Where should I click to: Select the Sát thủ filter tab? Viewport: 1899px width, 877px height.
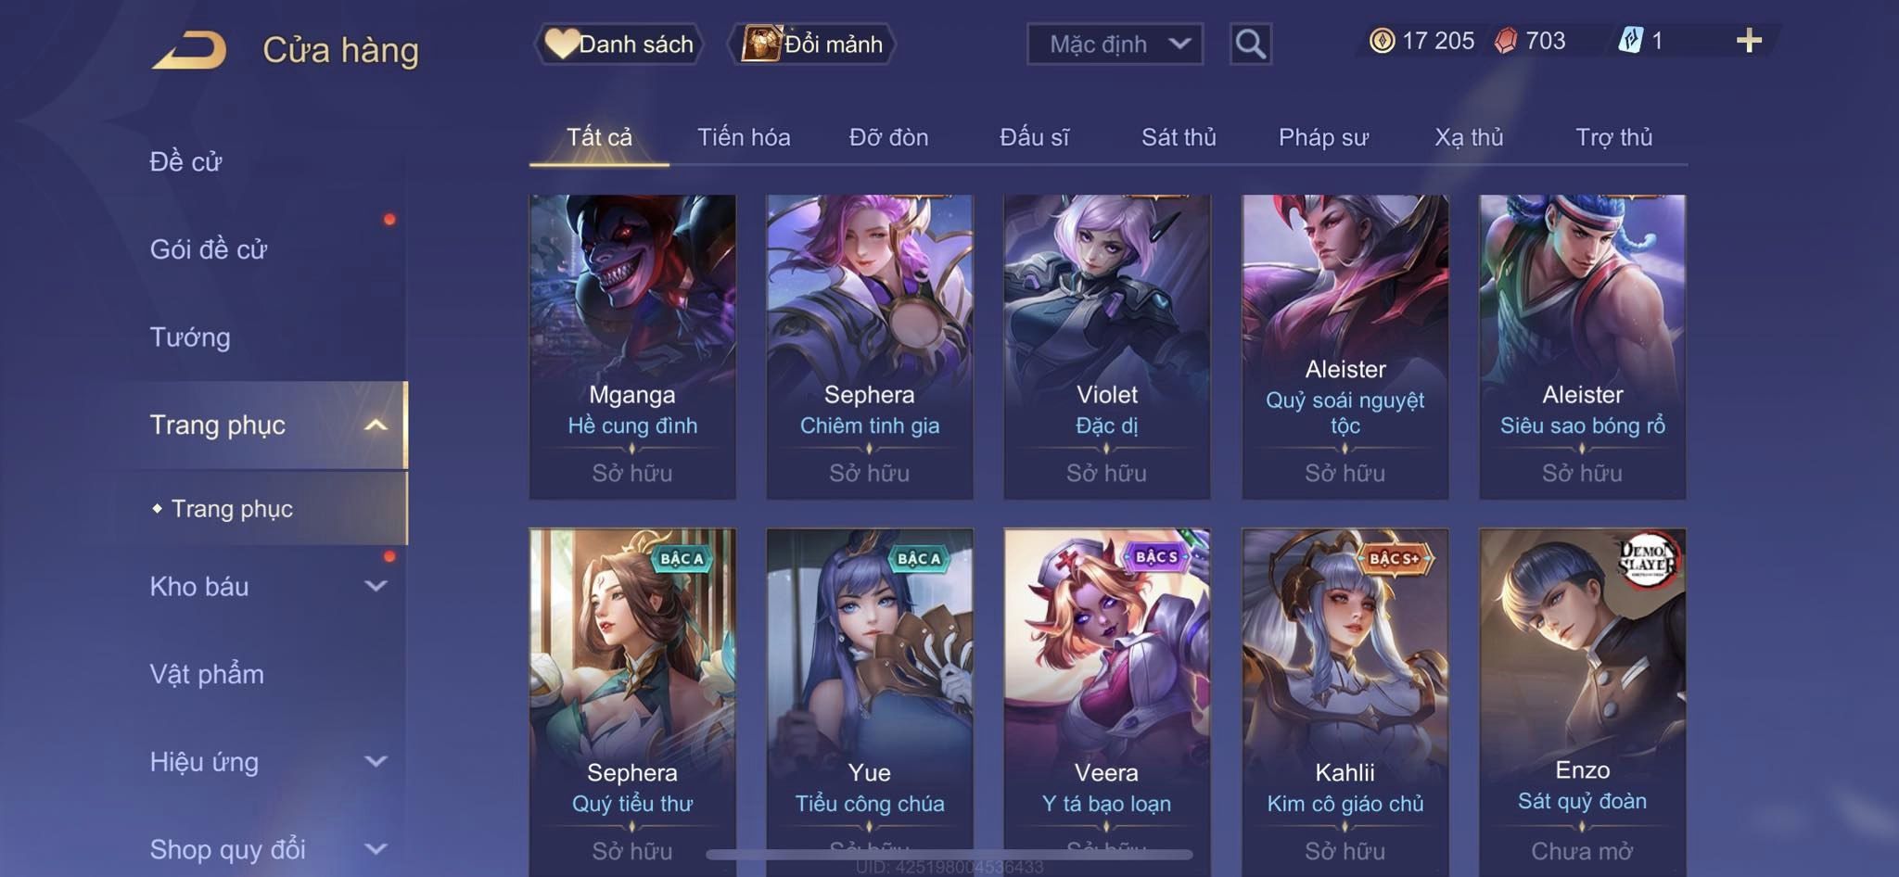pyautogui.click(x=1179, y=137)
